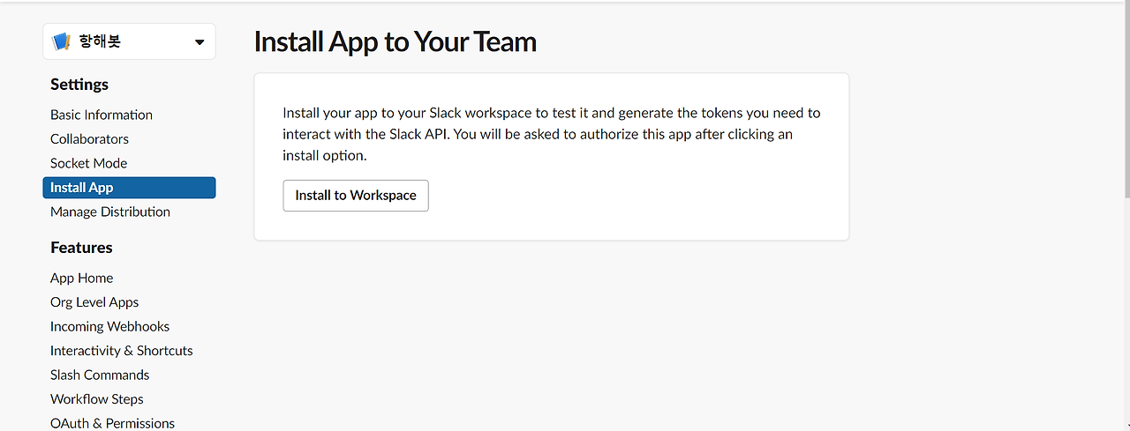Click the Install App to Your Team heading
The image size is (1130, 431).
pyautogui.click(x=395, y=41)
